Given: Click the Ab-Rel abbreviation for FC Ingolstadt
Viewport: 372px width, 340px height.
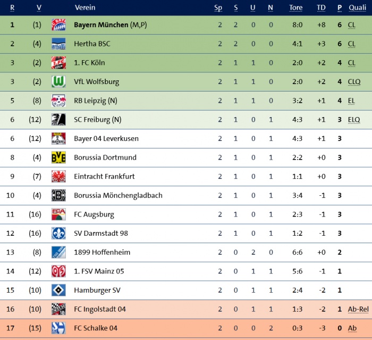Looking at the screenshot, I should (x=358, y=310).
